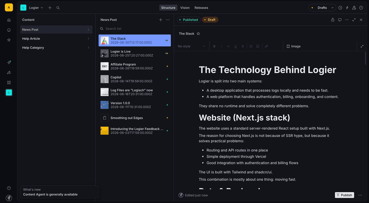Click the Publish button

tap(344, 195)
